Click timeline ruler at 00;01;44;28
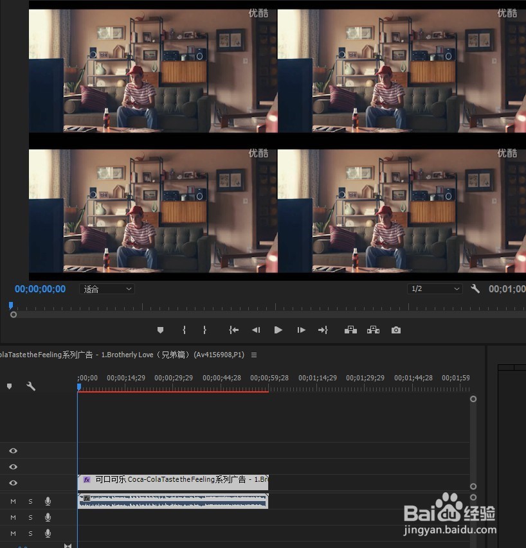The image size is (526, 548). 413,378
